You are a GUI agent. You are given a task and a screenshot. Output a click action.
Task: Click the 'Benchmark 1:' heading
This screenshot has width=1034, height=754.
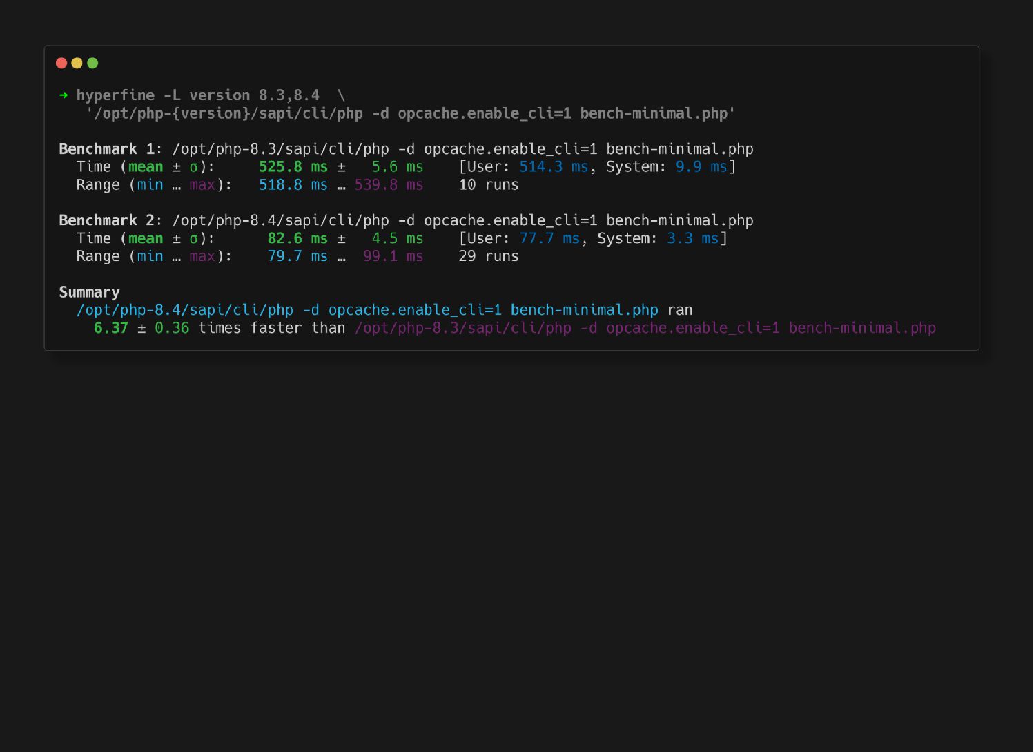pyautogui.click(x=110, y=149)
